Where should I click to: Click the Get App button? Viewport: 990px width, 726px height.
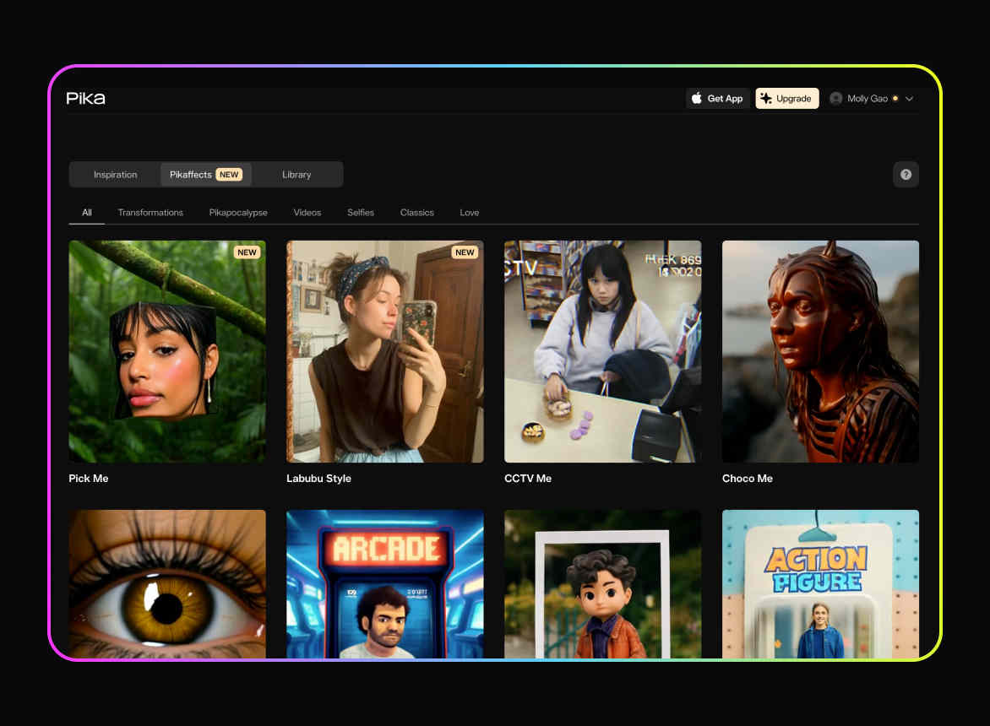[717, 99]
